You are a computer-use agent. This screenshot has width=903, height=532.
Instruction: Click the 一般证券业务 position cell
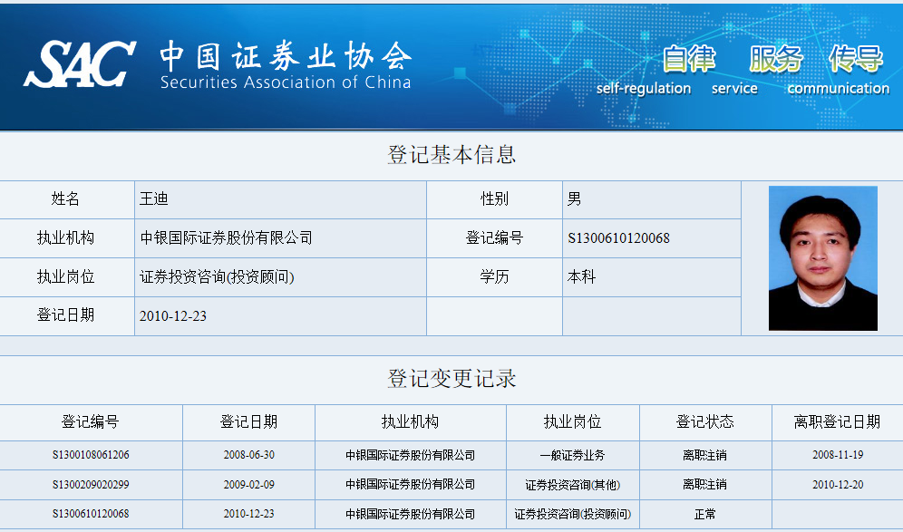click(572, 455)
